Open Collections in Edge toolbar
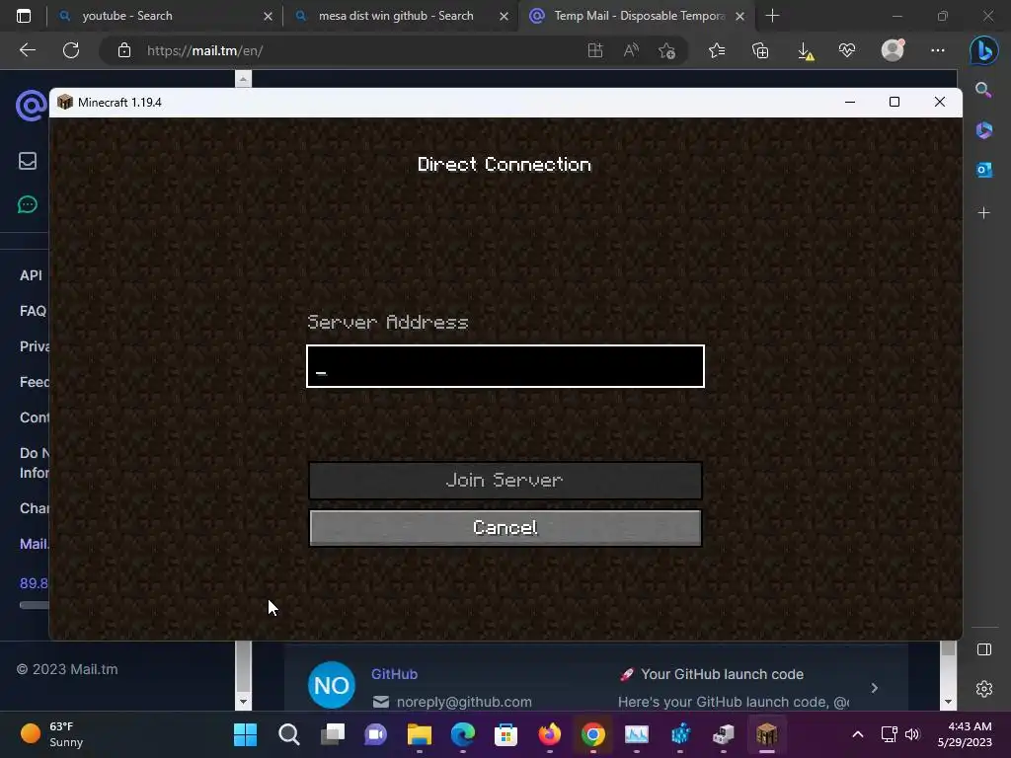Image resolution: width=1011 pixels, height=758 pixels. [760, 50]
